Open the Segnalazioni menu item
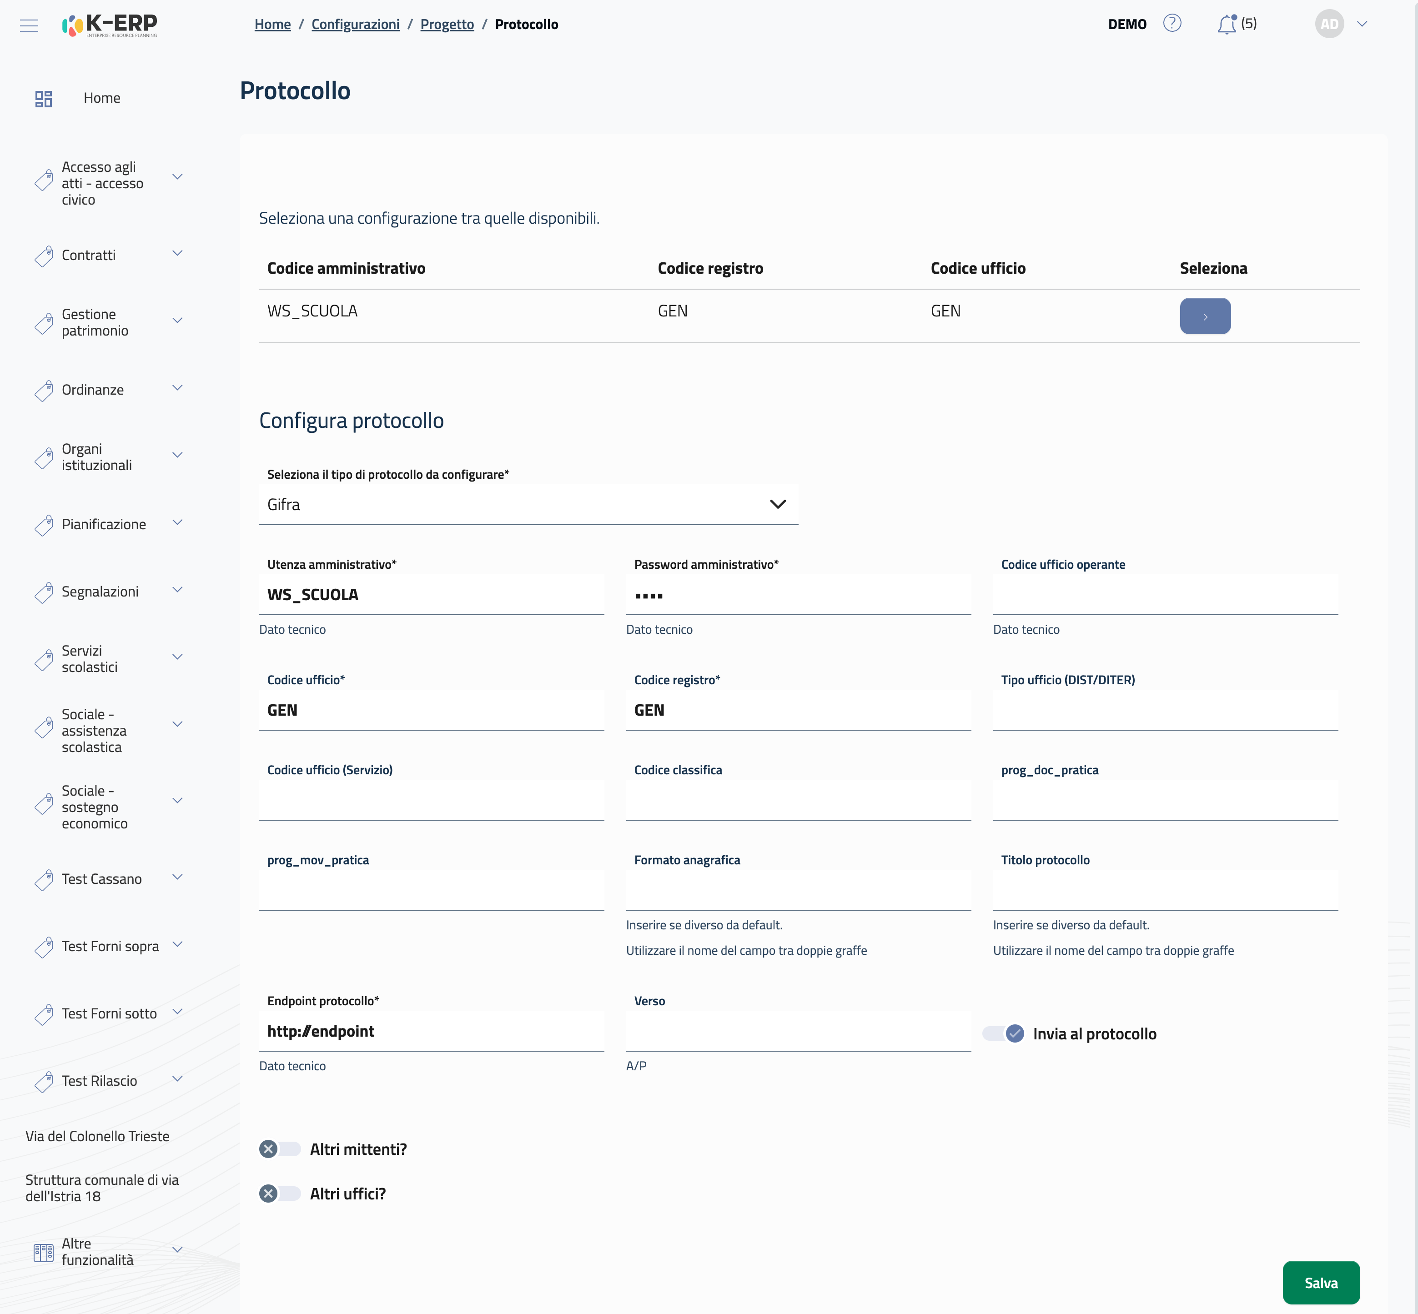 pyautogui.click(x=100, y=592)
